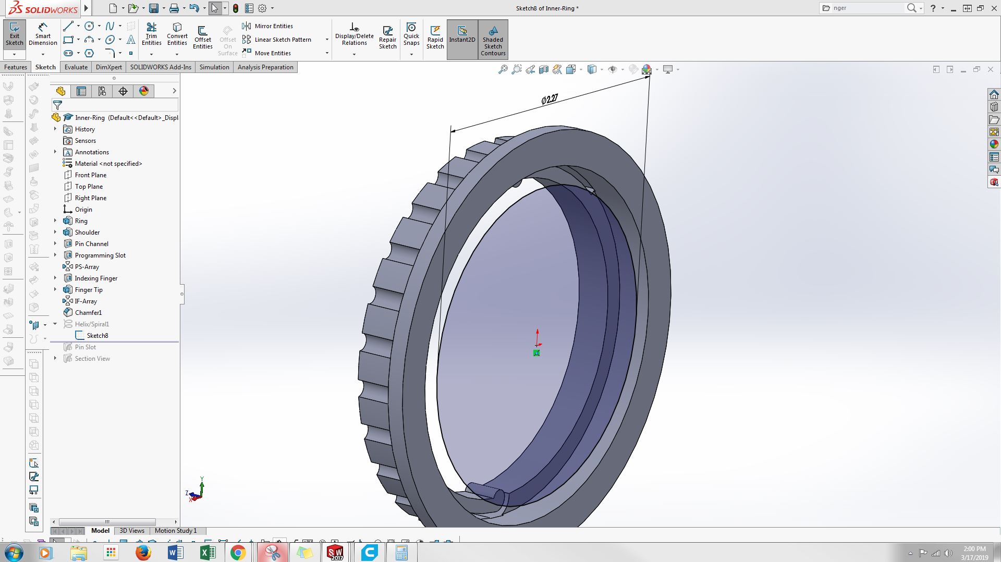
Task: Select the Line sketch tool
Action: tap(68, 26)
